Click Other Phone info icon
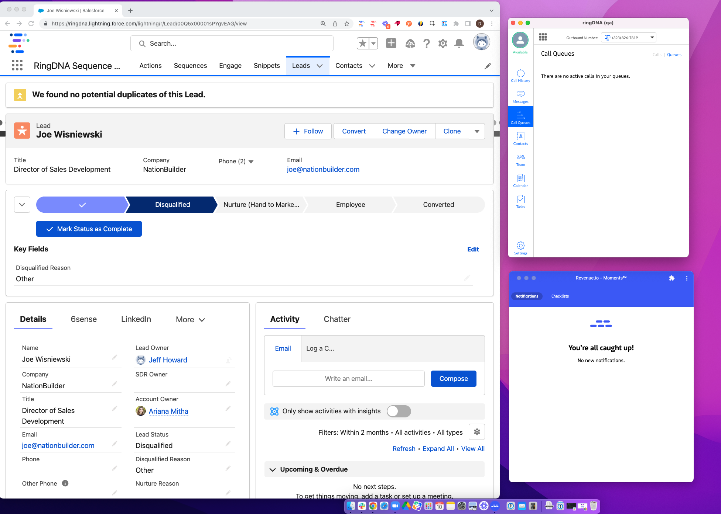721x514 pixels. (65, 483)
